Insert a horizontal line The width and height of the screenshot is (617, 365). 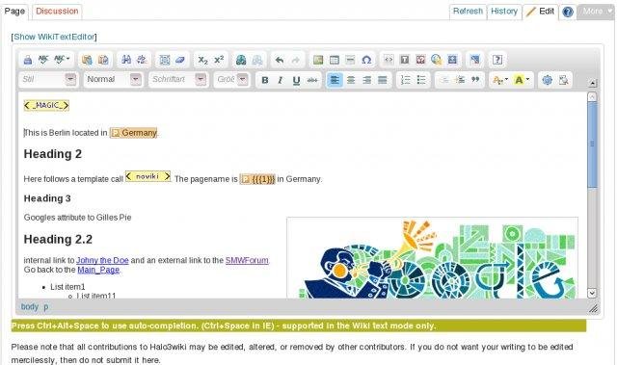click(350, 60)
